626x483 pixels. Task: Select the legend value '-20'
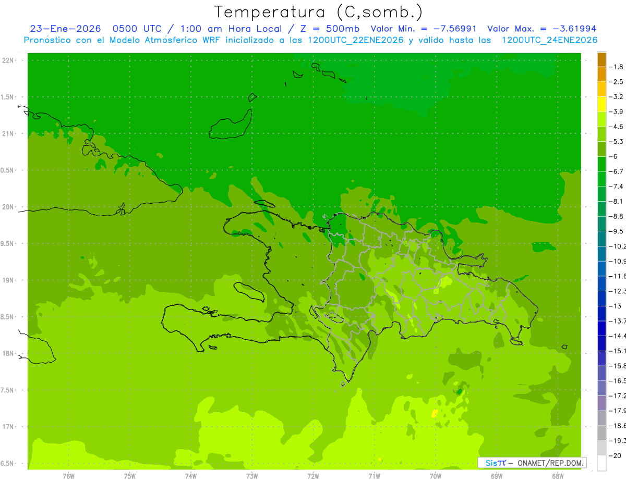click(x=615, y=455)
